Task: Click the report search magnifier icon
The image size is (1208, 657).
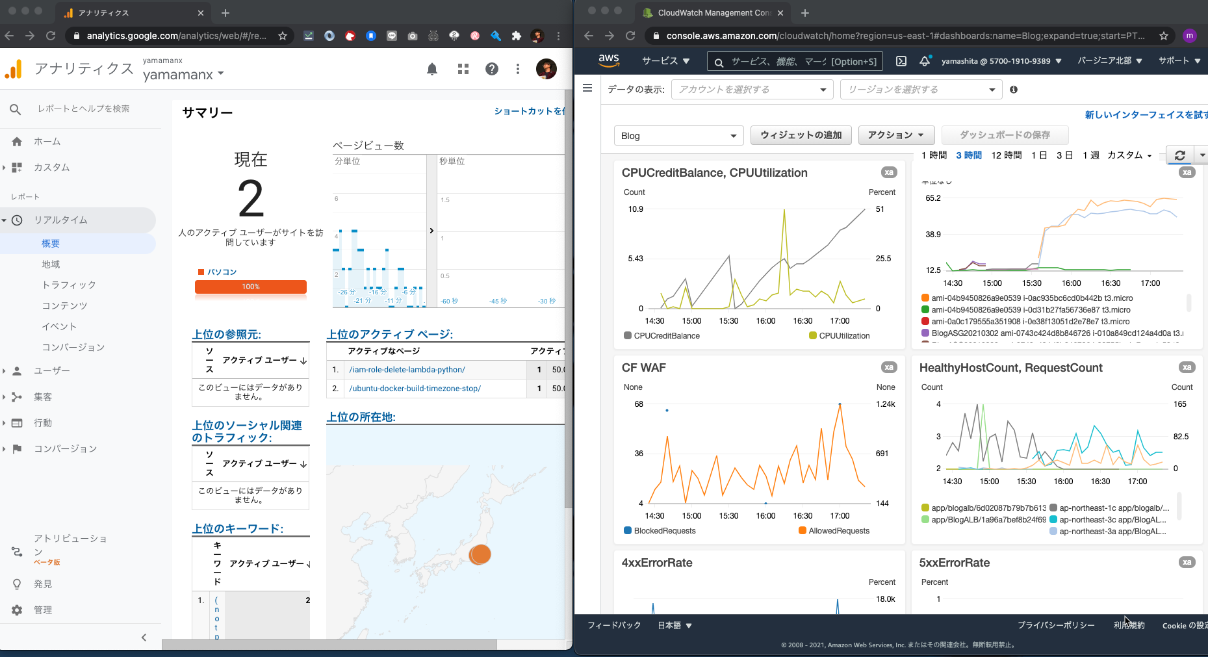Action: pyautogui.click(x=16, y=109)
